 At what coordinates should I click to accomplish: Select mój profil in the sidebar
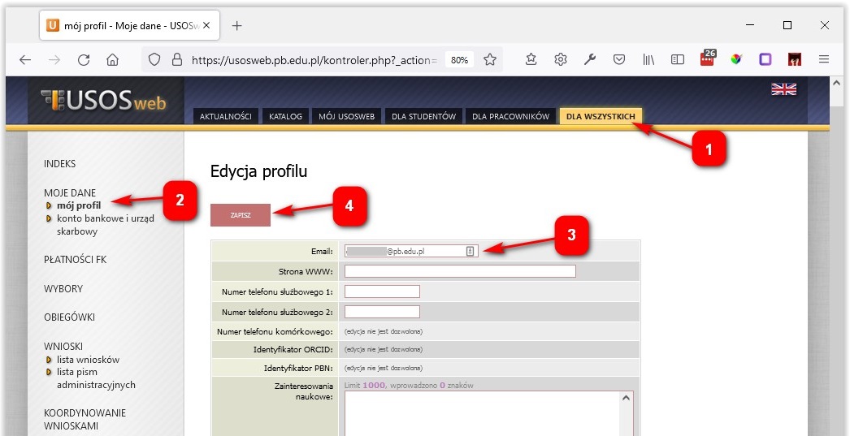coord(79,205)
